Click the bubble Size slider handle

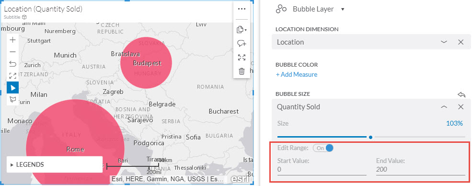pos(370,137)
